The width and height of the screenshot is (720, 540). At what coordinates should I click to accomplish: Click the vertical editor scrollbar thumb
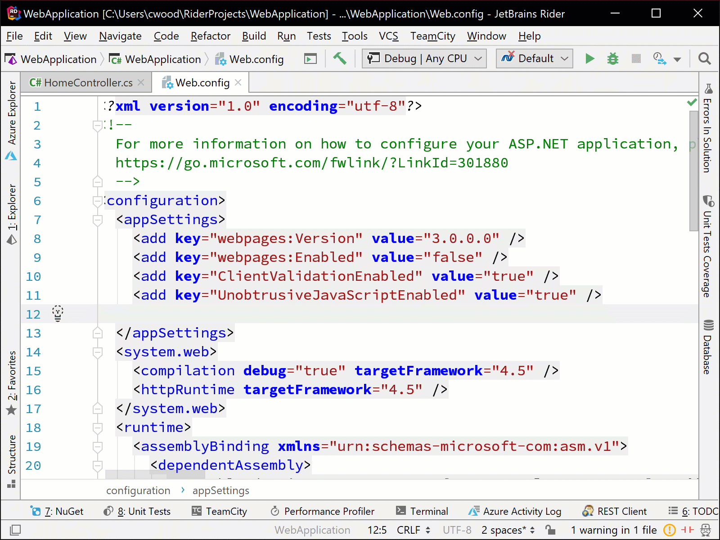[693, 171]
